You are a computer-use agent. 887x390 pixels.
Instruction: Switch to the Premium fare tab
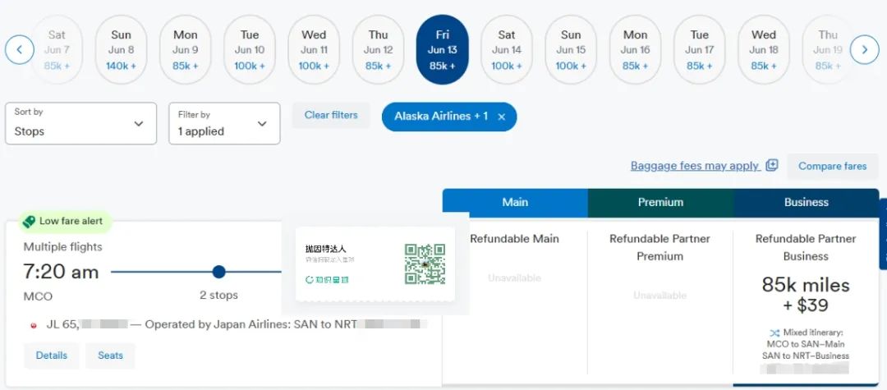pos(660,202)
